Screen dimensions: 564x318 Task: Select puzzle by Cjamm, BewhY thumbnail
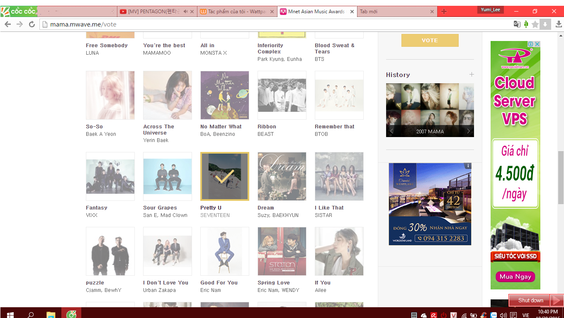click(x=110, y=251)
